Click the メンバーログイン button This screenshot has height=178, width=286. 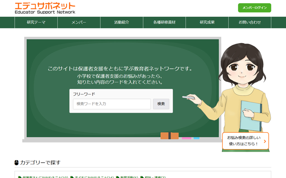[254, 8]
